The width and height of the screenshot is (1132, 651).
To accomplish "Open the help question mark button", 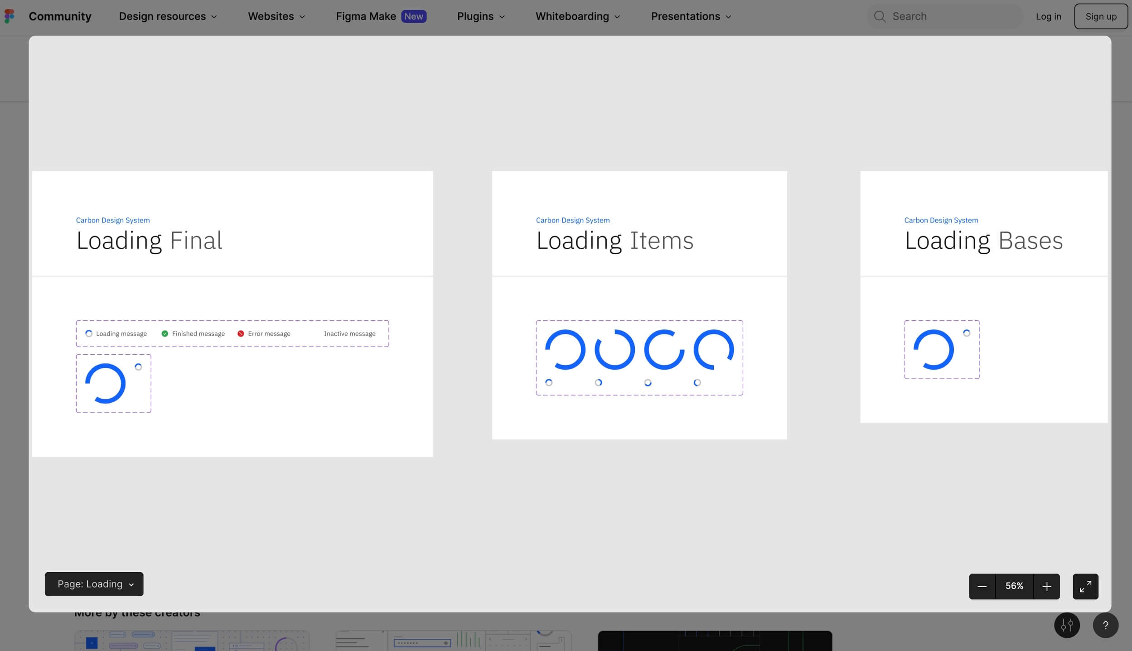I will (1105, 625).
